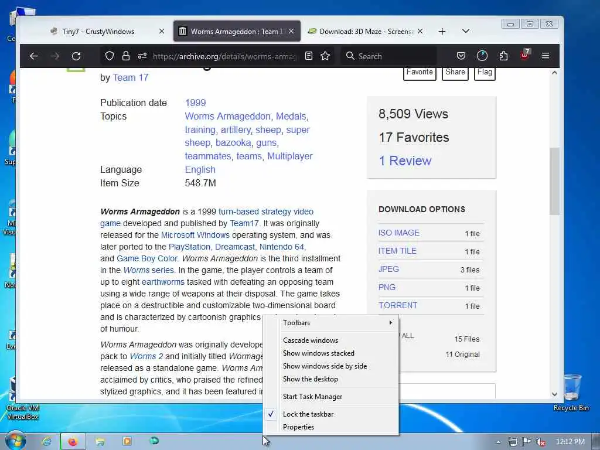Viewport: 600px width, 450px height.
Task: Open the site permissions icon in address bar
Action: [x=142, y=56]
